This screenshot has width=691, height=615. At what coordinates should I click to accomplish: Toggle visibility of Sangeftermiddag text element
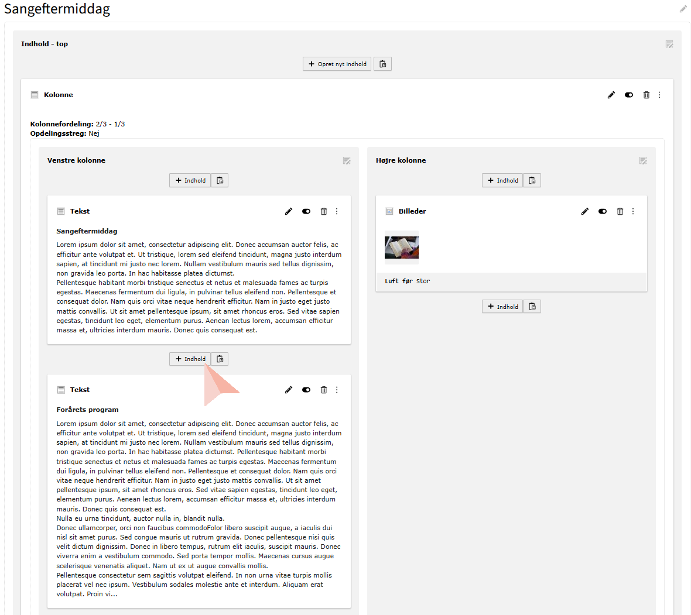click(x=306, y=211)
